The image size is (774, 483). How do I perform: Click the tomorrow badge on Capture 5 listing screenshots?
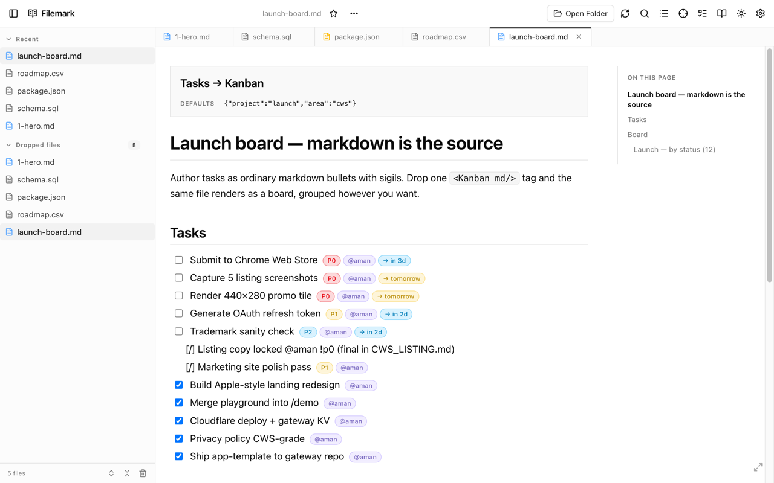point(402,278)
